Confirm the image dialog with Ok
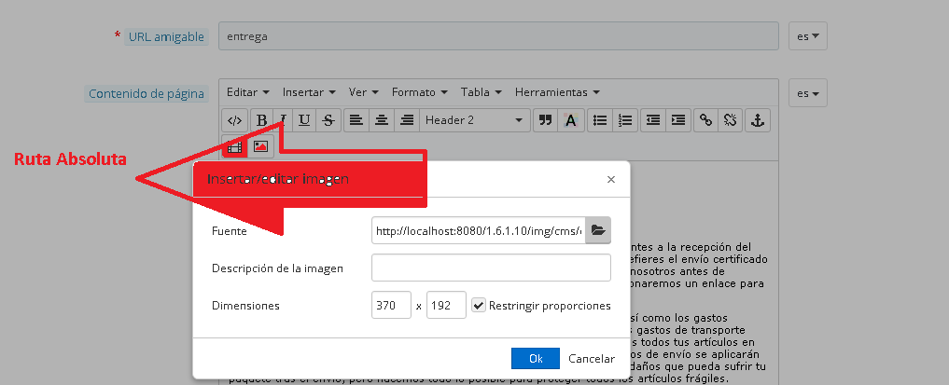The image size is (949, 385). (535, 358)
